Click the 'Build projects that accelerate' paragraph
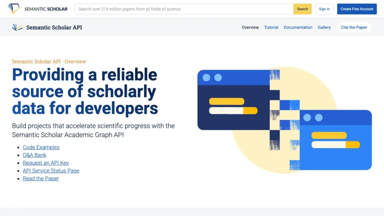384x216 pixels. 93,130
